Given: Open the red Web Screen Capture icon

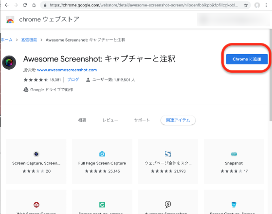Looking at the screenshot, I should click(36, 205).
